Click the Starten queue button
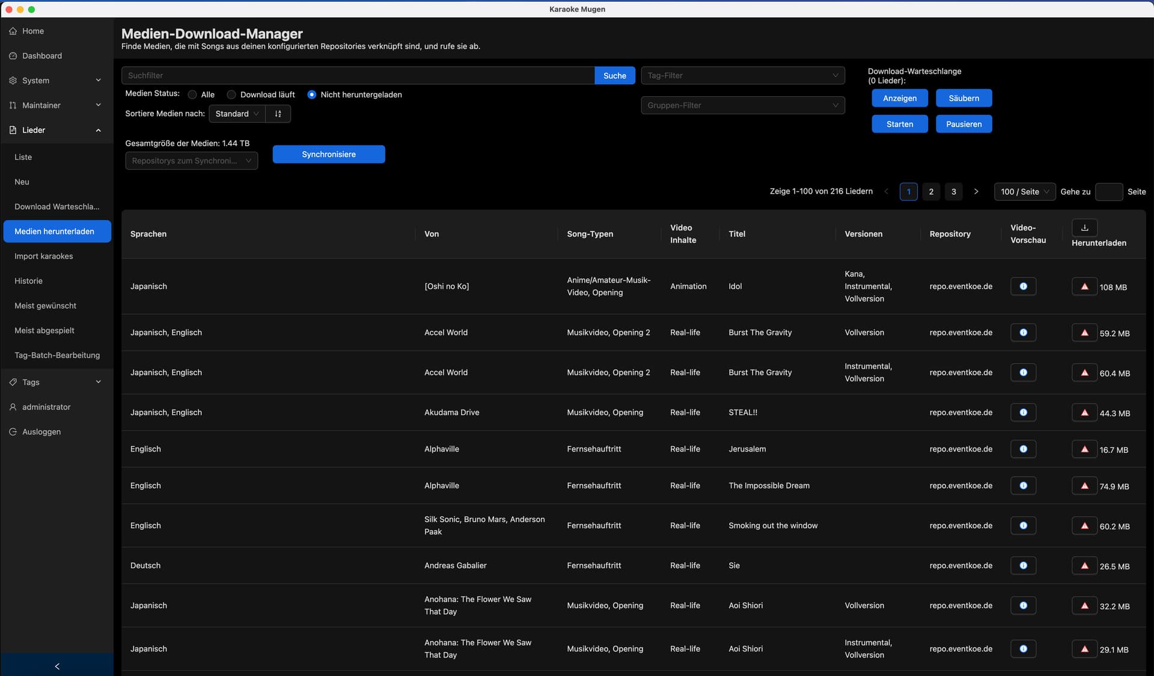Screen dimensions: 1154x676 900,124
